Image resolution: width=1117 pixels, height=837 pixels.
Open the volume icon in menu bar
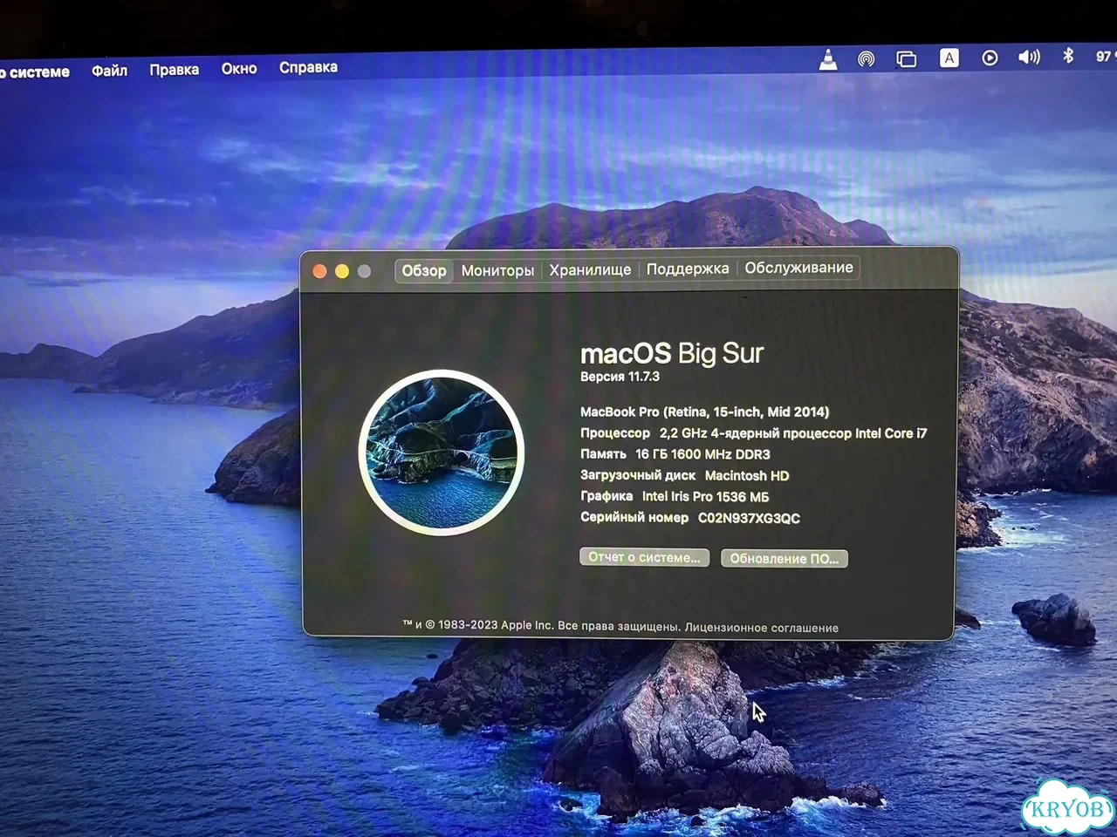click(x=1029, y=57)
